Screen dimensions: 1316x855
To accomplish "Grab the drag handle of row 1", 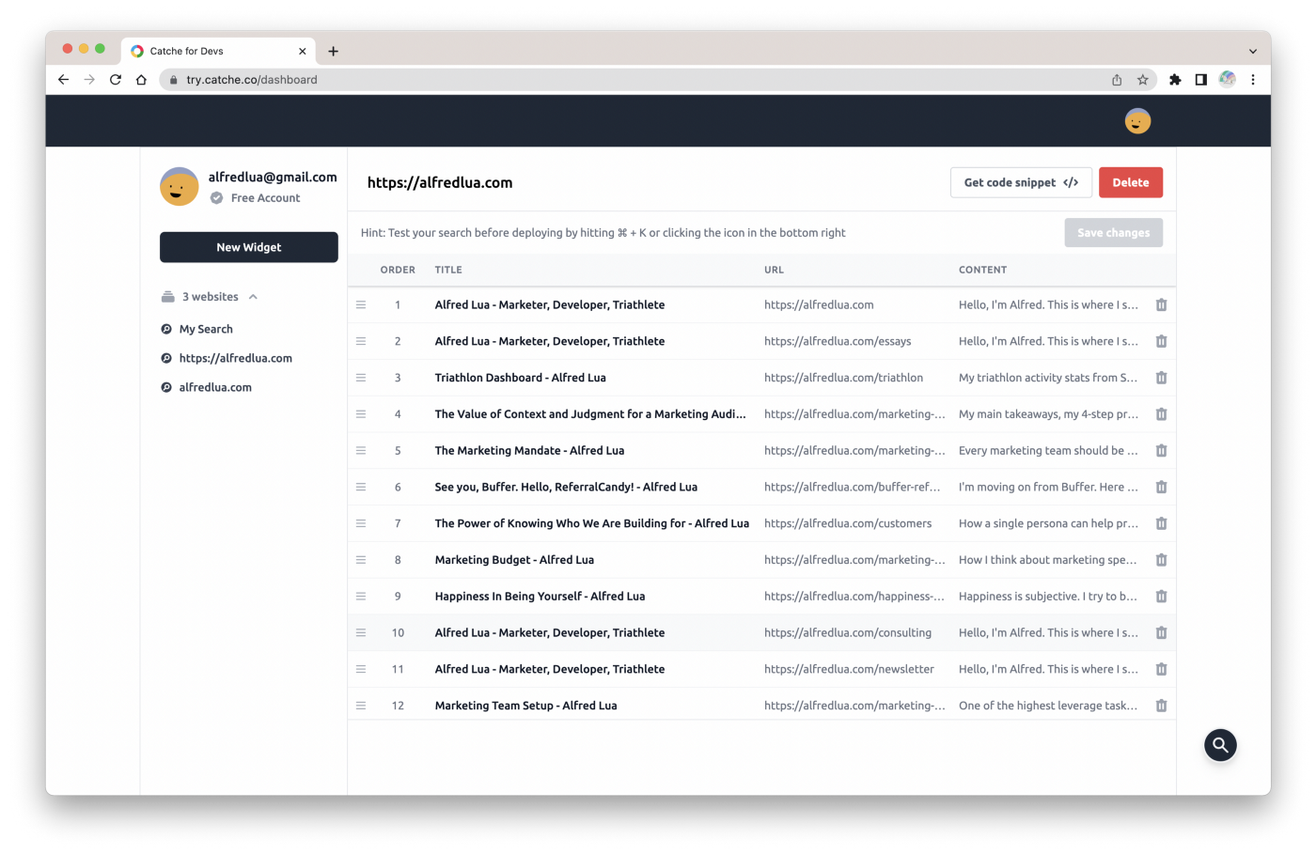I will pyautogui.click(x=361, y=304).
